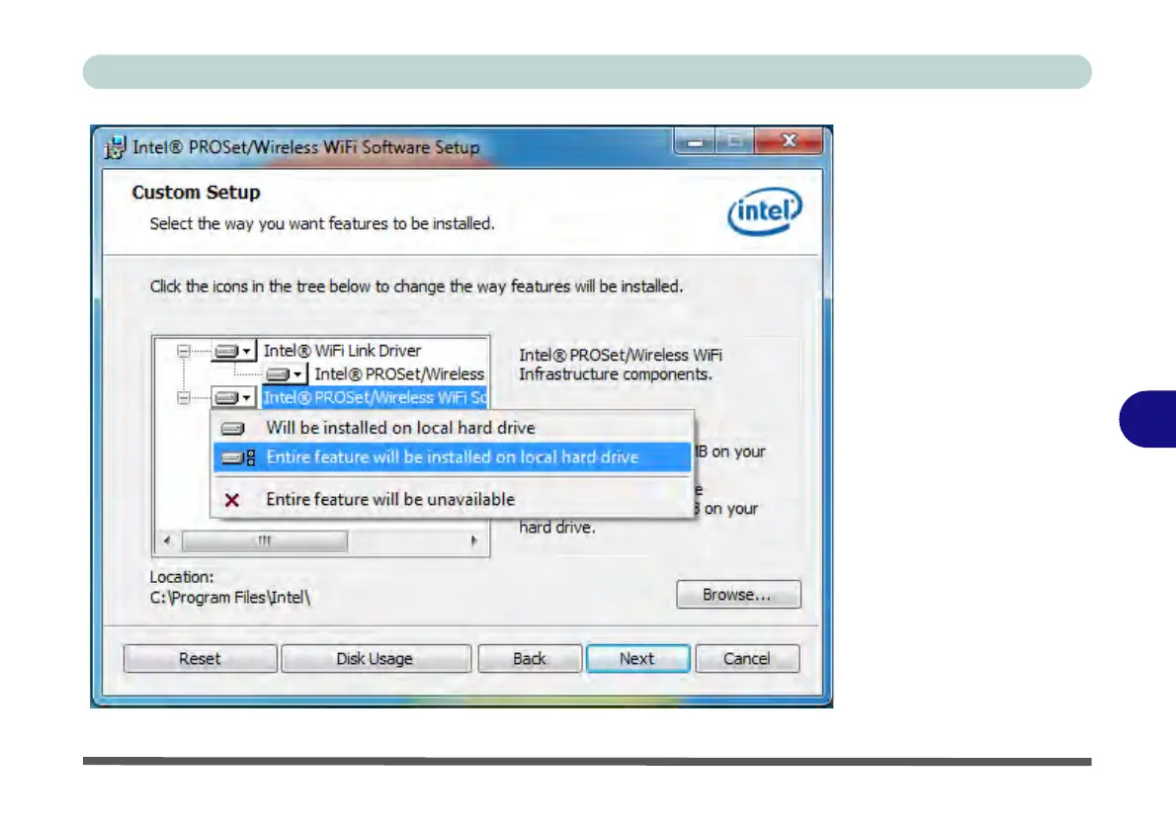The height and width of the screenshot is (828, 1176).
Task: Click Next to continue setup
Action: (637, 658)
